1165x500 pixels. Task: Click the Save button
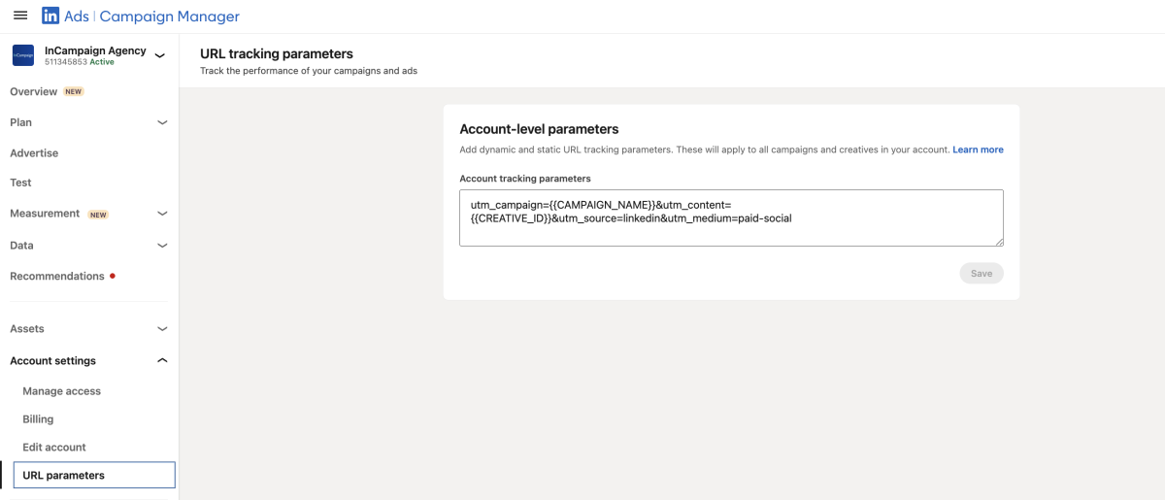pos(982,274)
